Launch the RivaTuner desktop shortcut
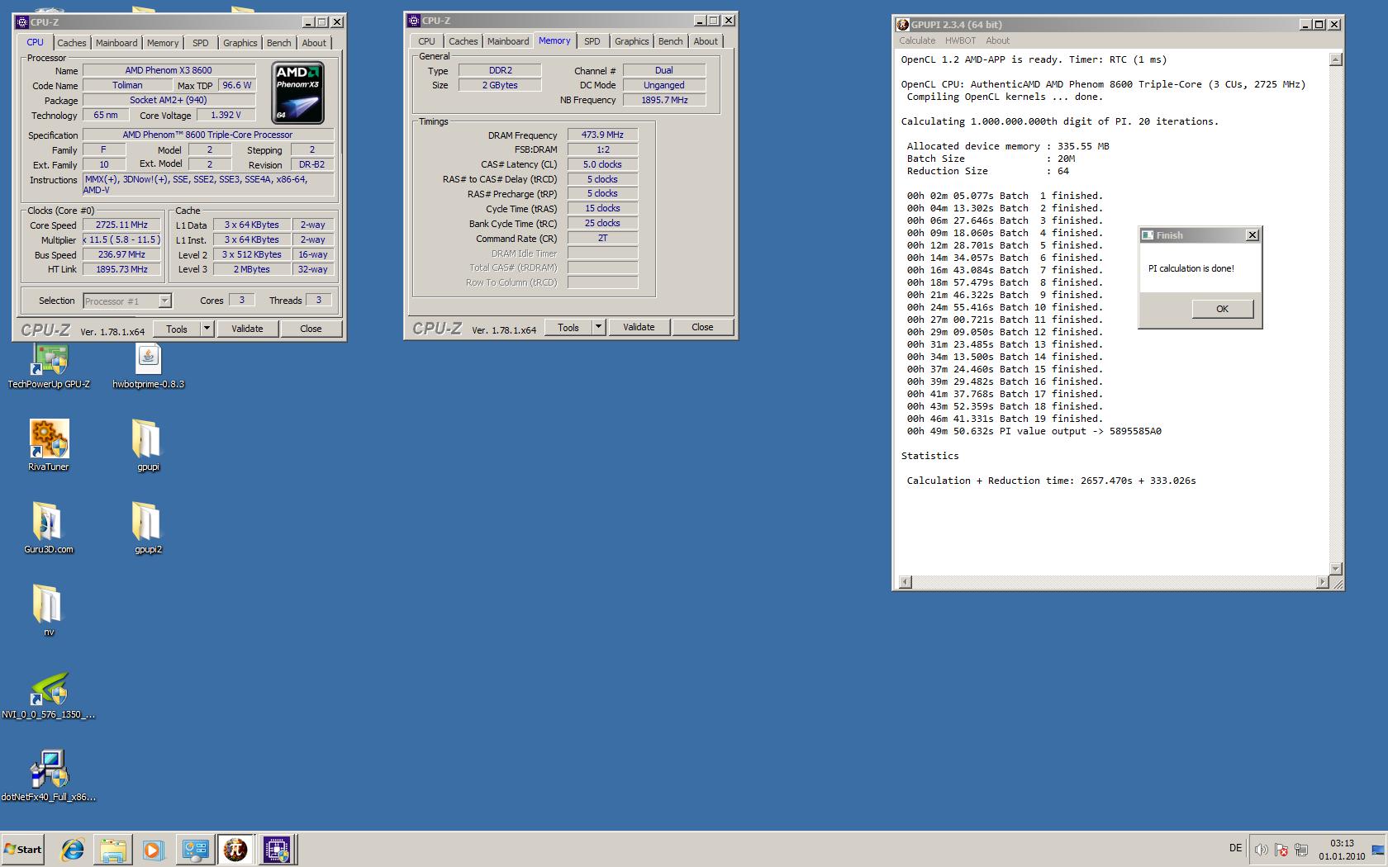 [49, 446]
